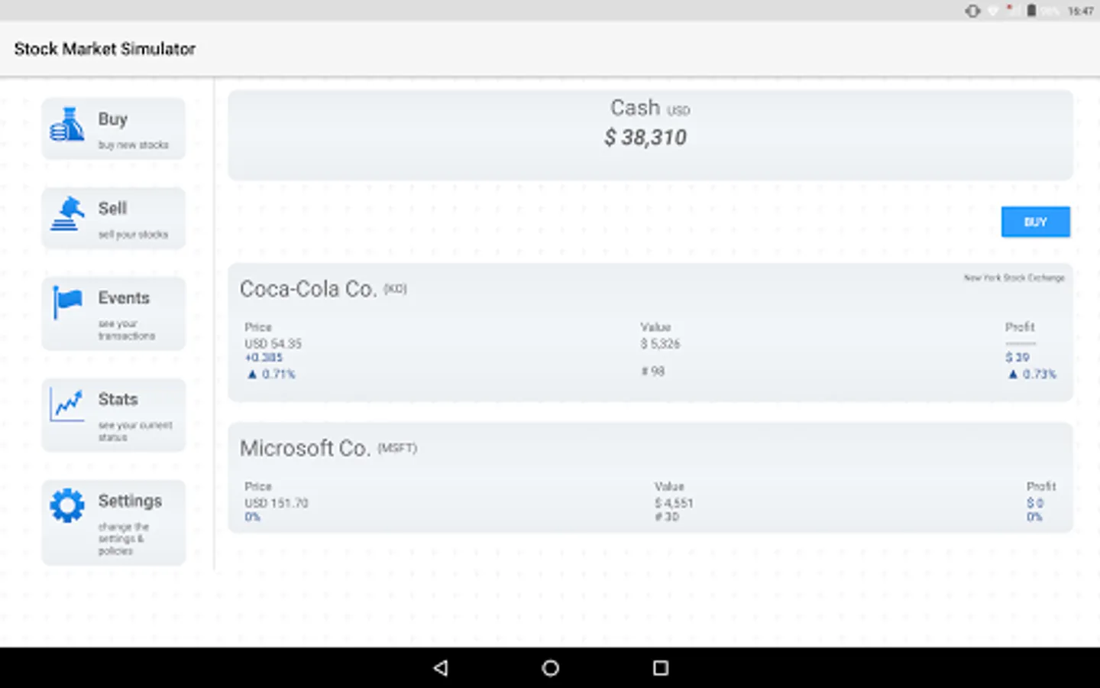Tap the clock showing 16:47

pos(1080,11)
